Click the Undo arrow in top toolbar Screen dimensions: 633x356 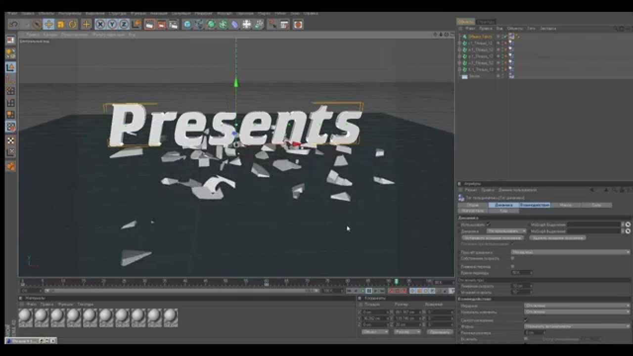(x=14, y=24)
